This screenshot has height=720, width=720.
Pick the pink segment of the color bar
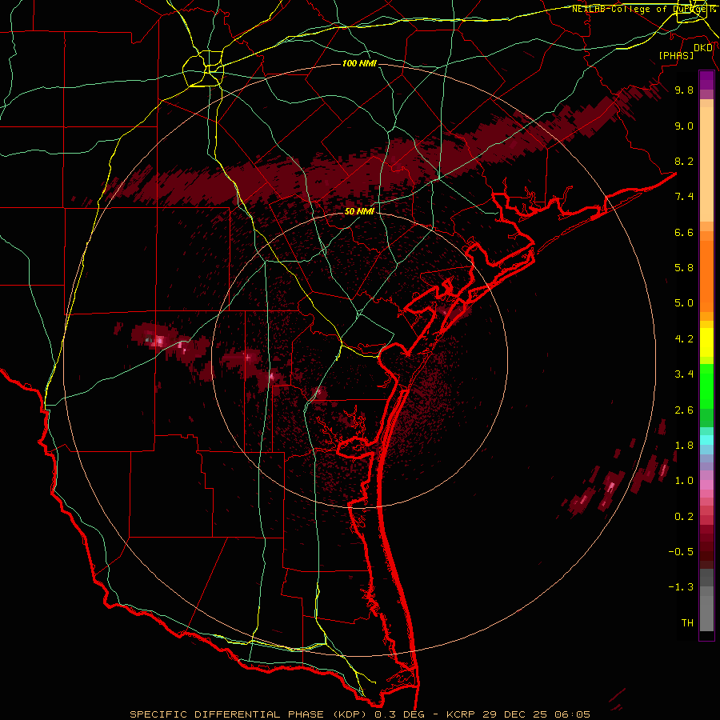[x=706, y=485]
